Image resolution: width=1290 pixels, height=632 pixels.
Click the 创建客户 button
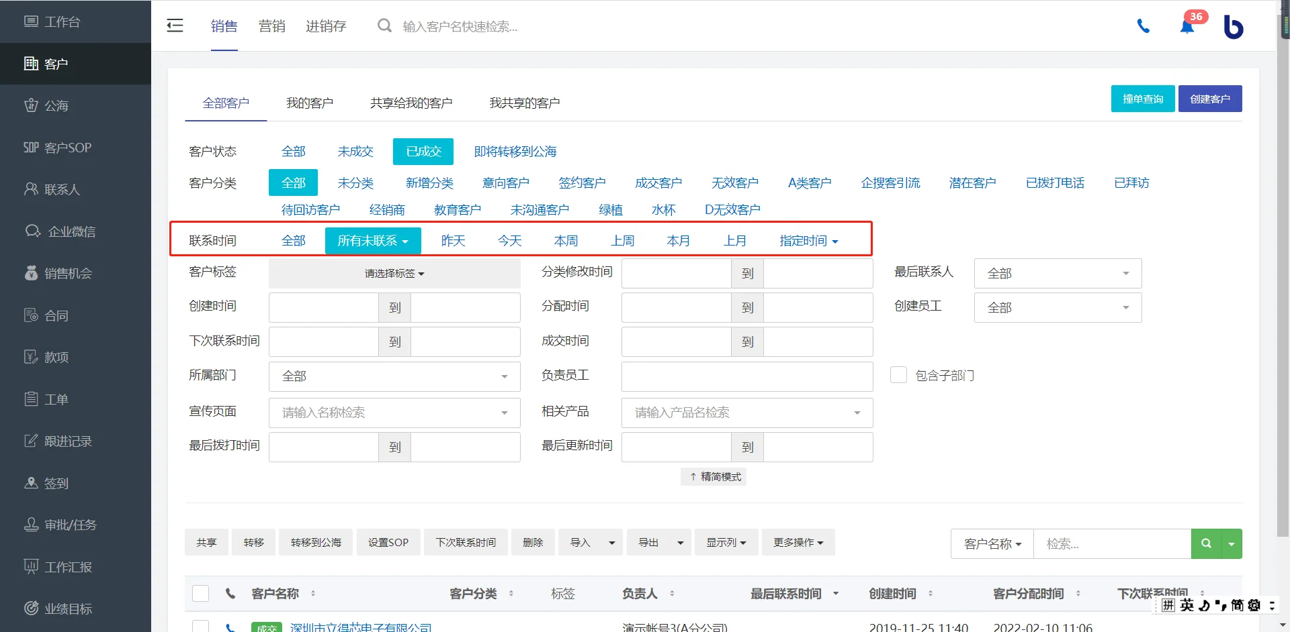(1210, 99)
